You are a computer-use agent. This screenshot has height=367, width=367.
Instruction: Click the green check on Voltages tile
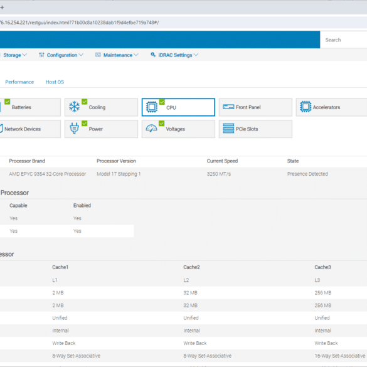[161, 123]
